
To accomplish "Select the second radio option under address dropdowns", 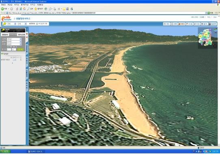I will (14, 47).
